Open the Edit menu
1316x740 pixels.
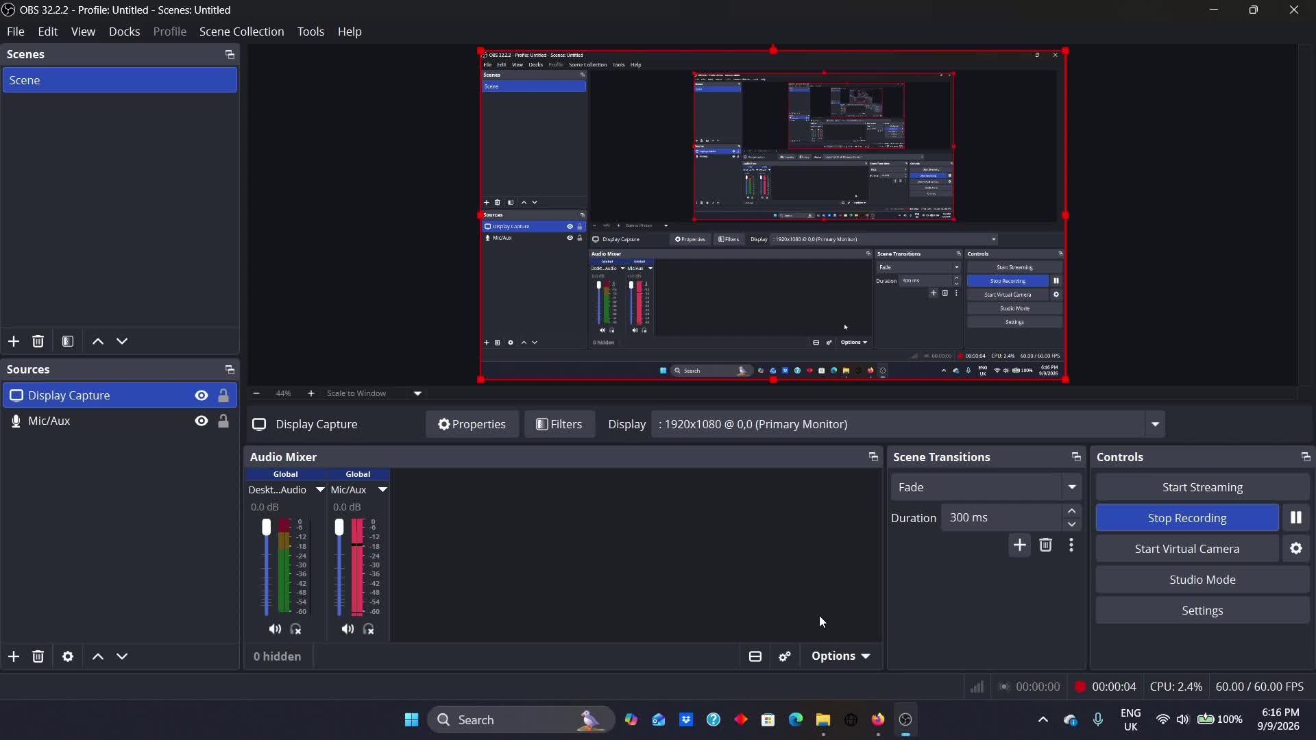(48, 32)
